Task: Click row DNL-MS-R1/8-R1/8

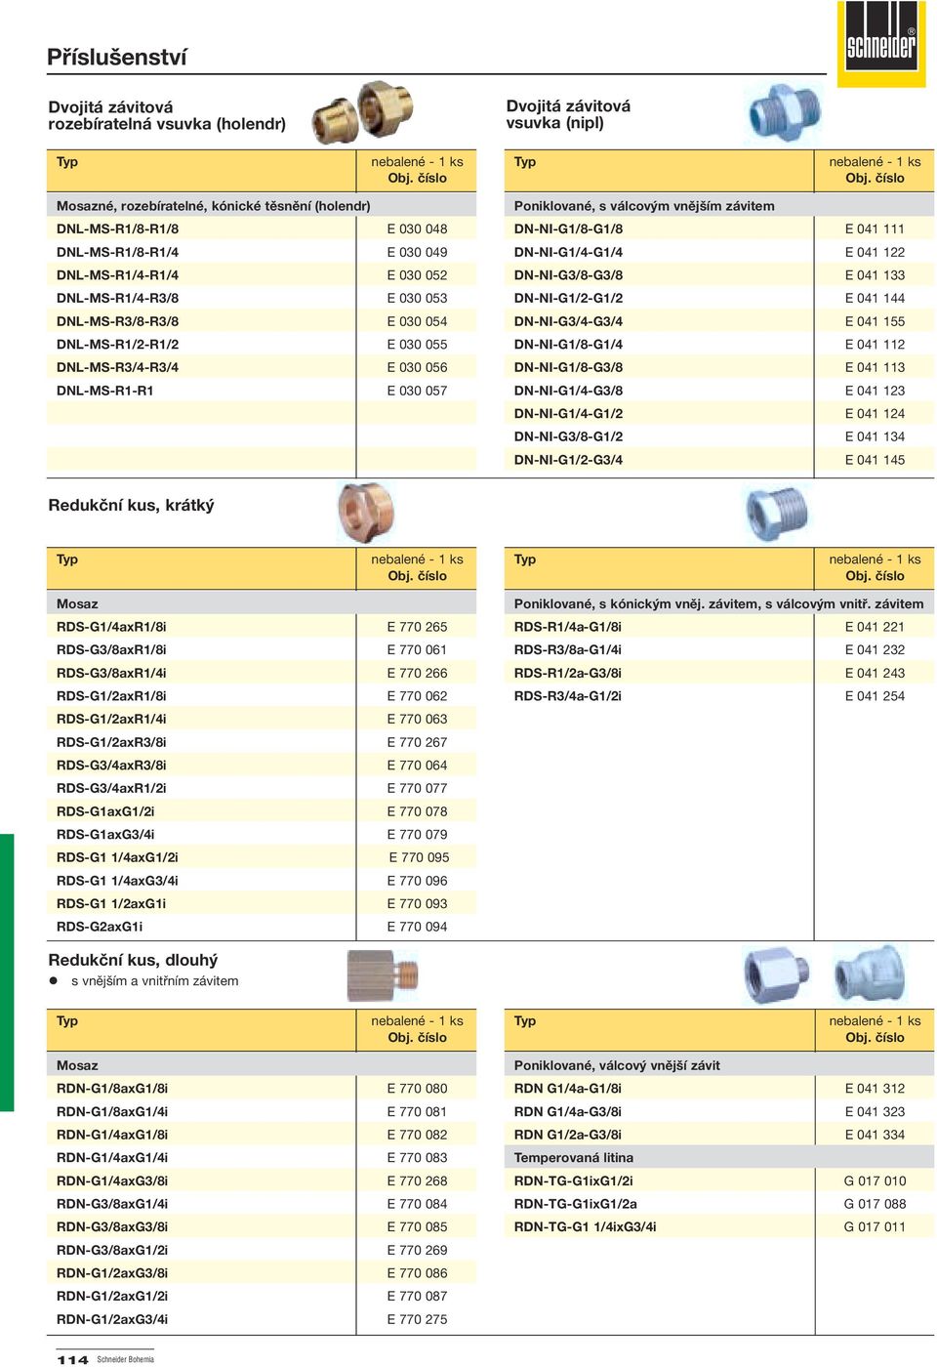Action: click(262, 228)
